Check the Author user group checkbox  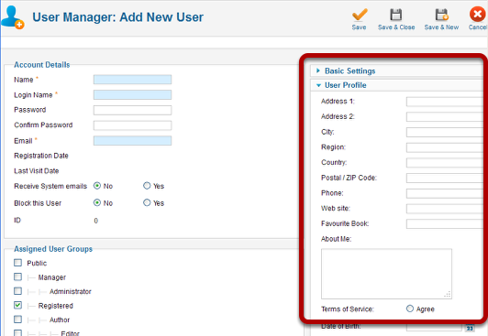(17, 320)
